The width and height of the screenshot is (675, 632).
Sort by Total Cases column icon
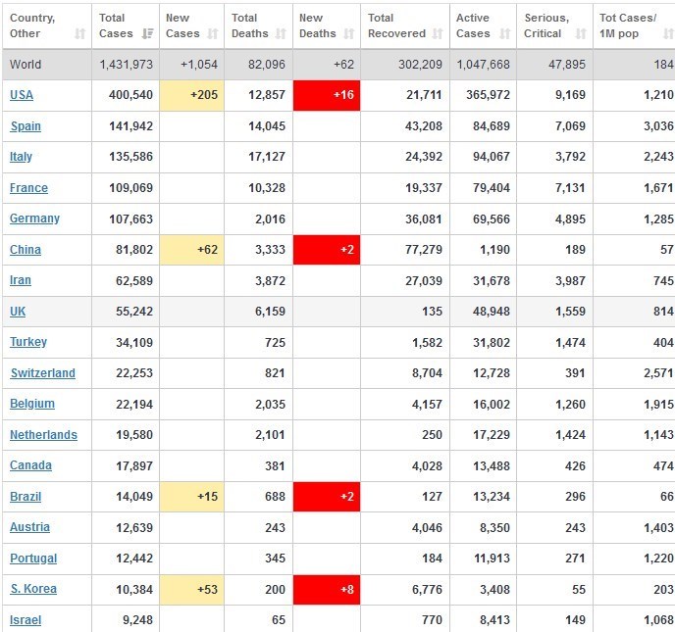[x=148, y=34]
